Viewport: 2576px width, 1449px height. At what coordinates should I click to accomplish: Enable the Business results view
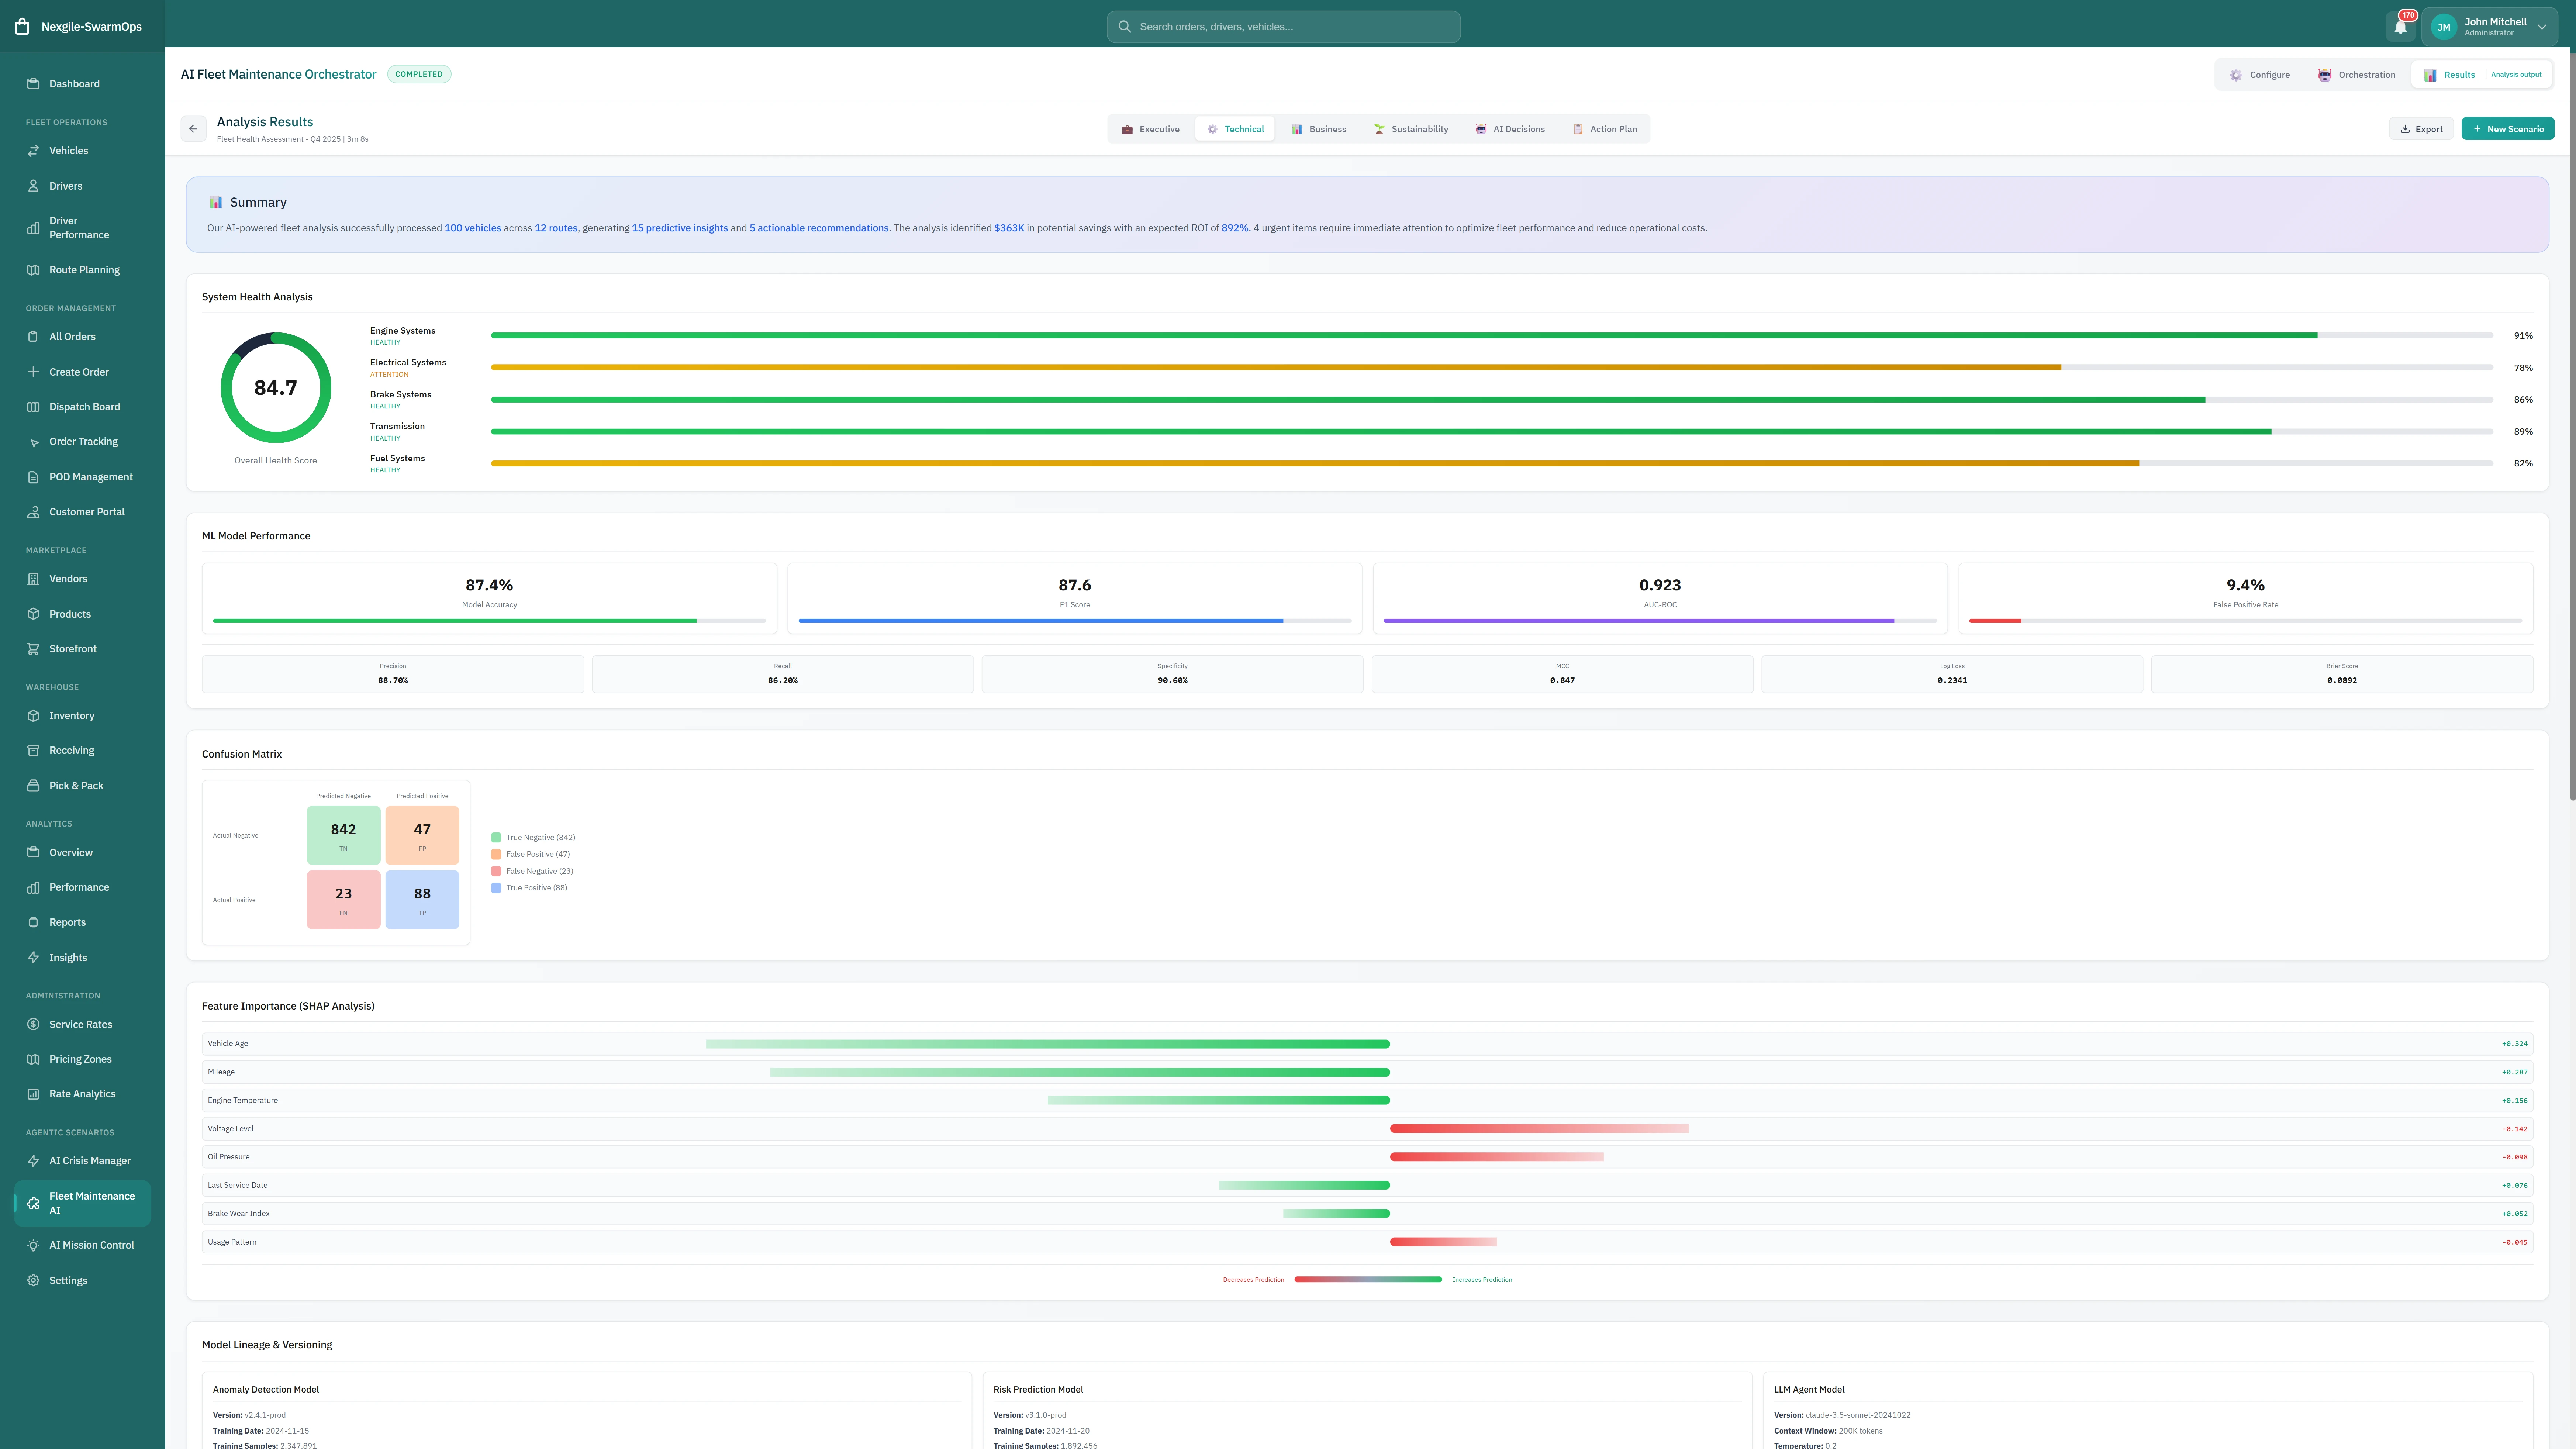tap(1319, 128)
